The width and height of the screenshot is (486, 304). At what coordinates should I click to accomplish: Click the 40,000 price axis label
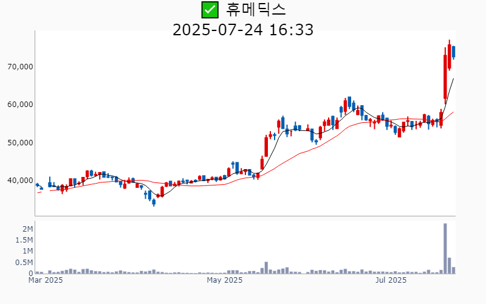coord(20,181)
